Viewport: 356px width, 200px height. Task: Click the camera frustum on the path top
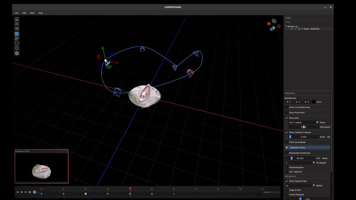point(142,49)
